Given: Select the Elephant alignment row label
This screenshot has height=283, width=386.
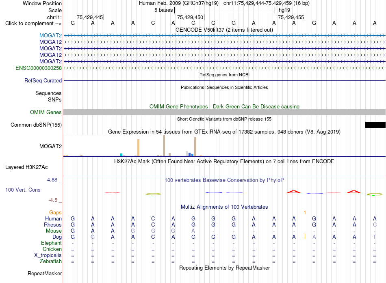Looking at the screenshot, I should click(51, 243).
